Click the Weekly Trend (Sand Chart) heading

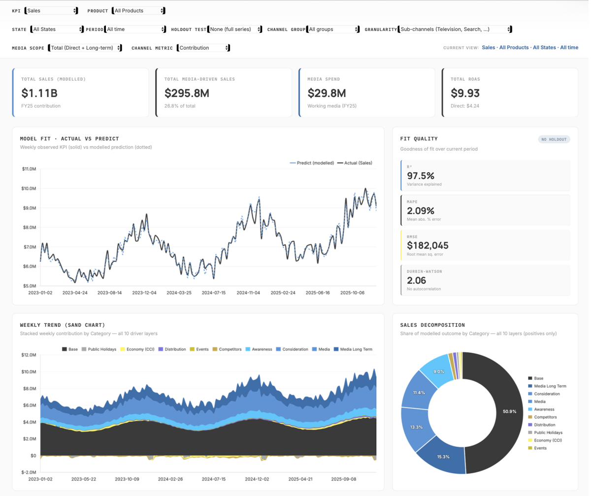(x=63, y=325)
